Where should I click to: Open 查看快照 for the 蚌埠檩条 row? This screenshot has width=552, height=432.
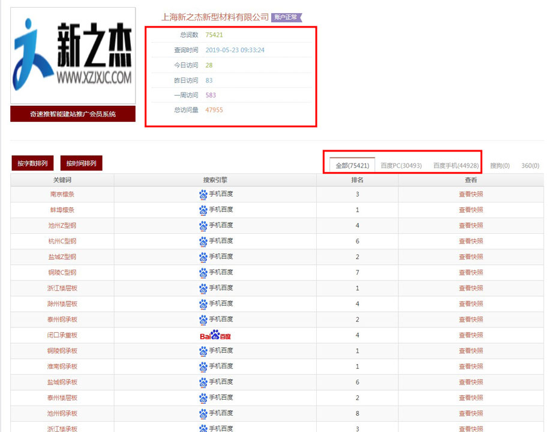coord(470,210)
